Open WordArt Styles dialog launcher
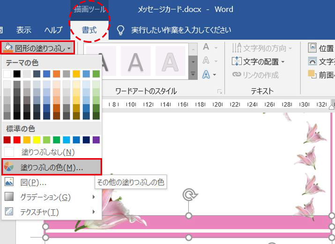The width and height of the screenshot is (335, 244). 219,91
